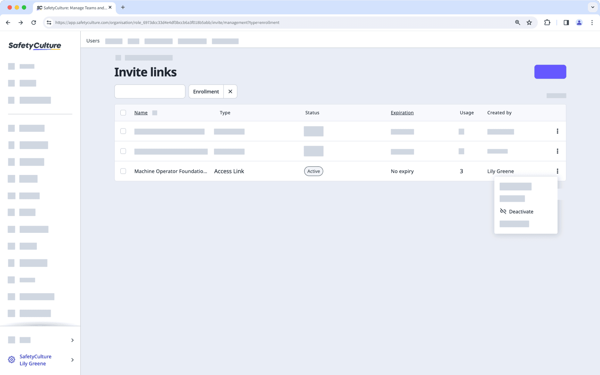Switch to the Users section
600x375 pixels.
[92, 41]
